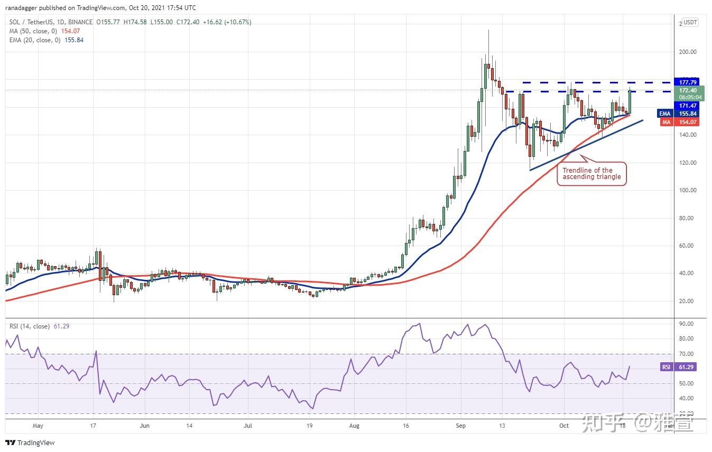This screenshot has height=452, width=712.
Task: Click the purple RSI tag showing 61.29
Action: tap(678, 367)
